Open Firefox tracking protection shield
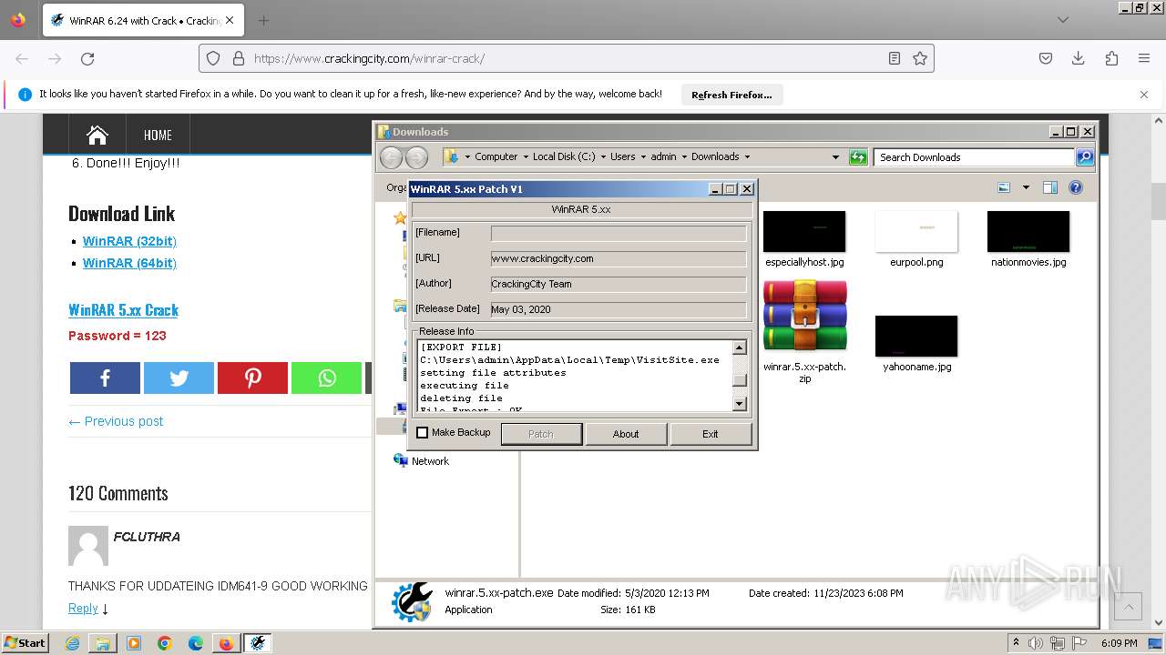The width and height of the screenshot is (1166, 655). [213, 58]
